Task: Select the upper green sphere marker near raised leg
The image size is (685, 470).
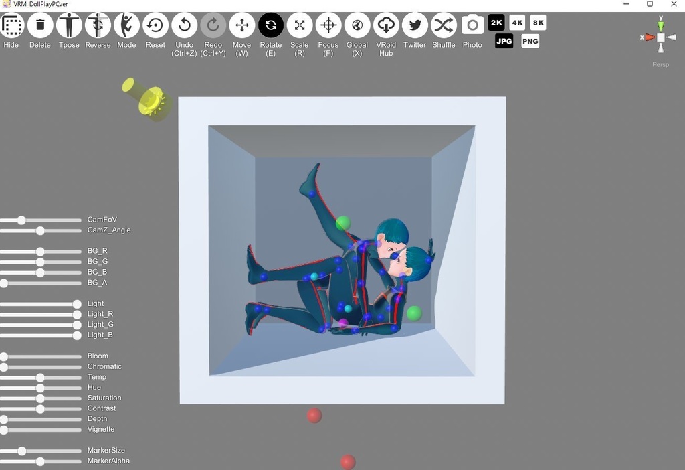Action: [343, 223]
